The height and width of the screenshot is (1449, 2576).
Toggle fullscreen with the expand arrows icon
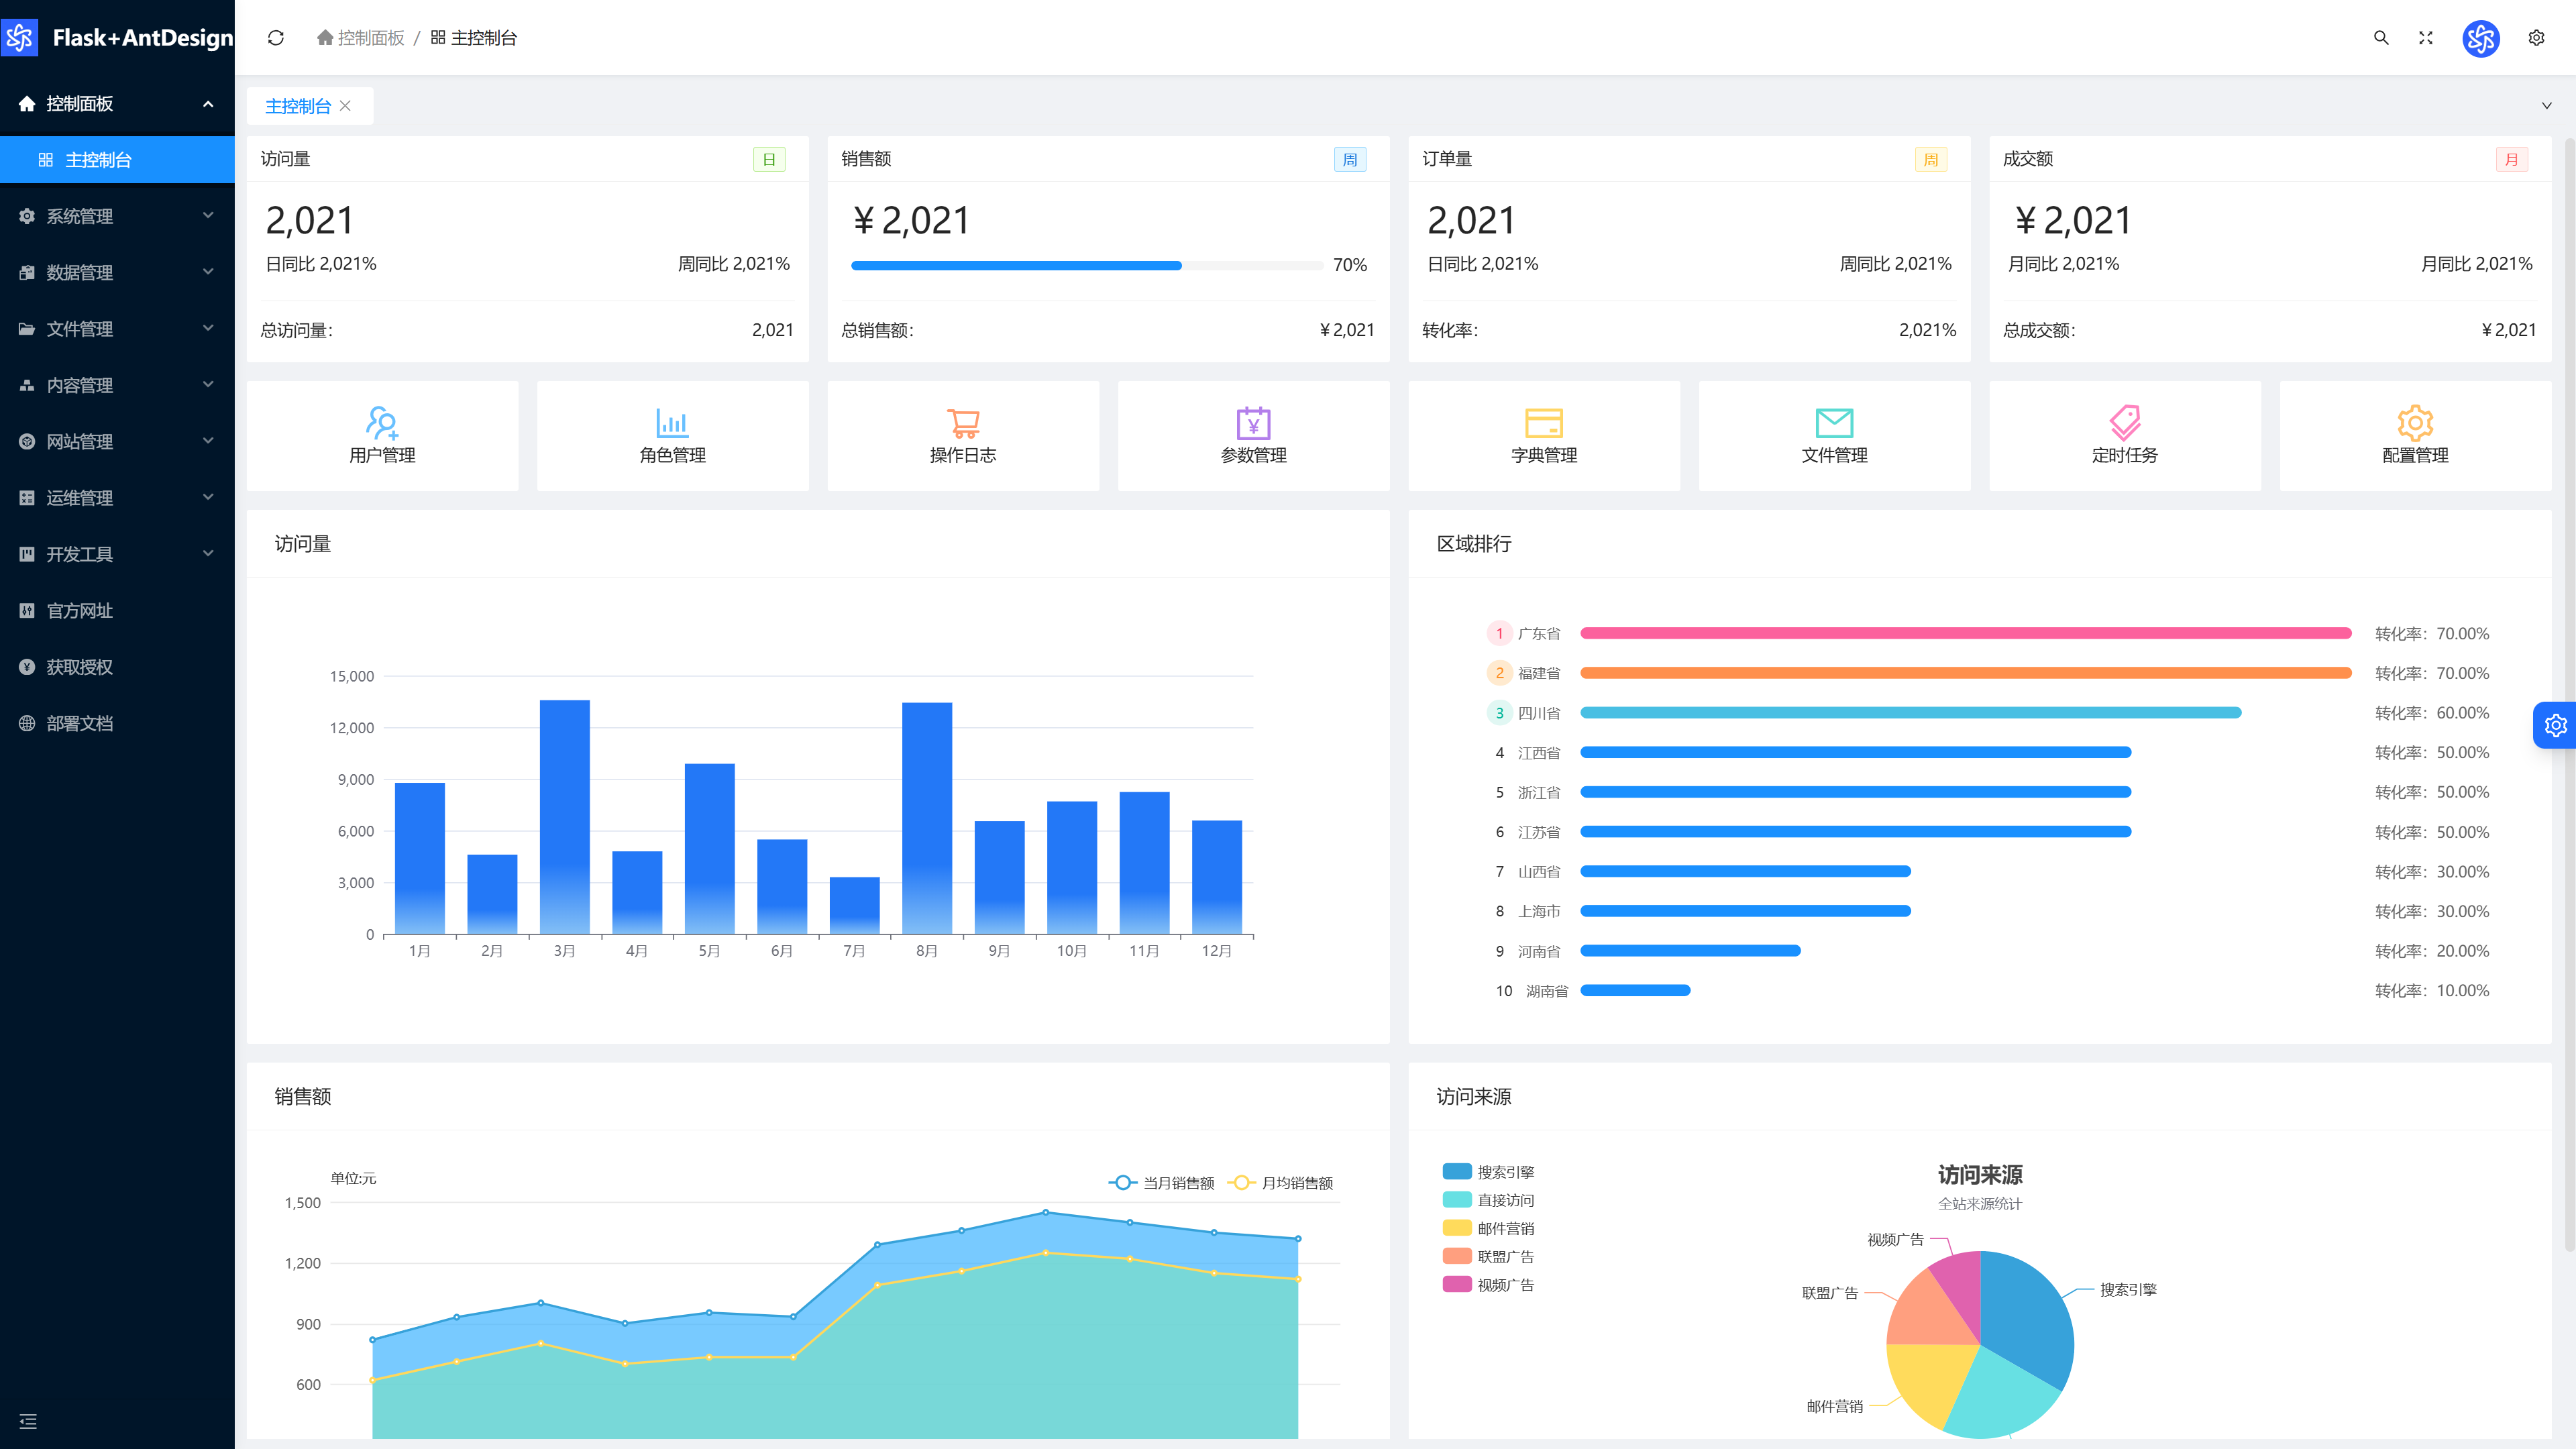(x=2425, y=38)
